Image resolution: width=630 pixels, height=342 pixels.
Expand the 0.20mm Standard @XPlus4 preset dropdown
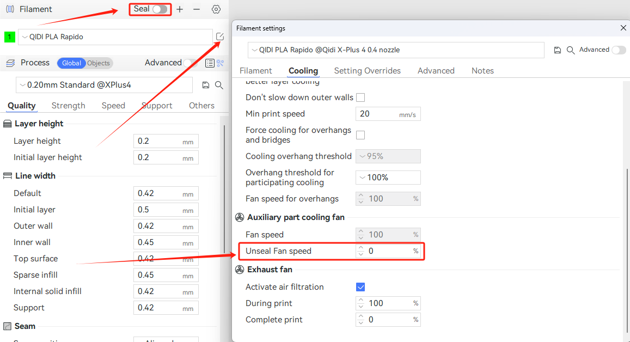point(104,85)
